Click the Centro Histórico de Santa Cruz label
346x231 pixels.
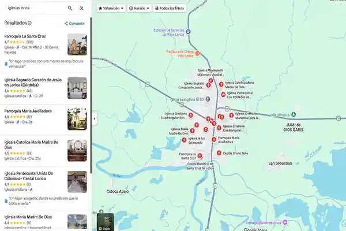click(x=200, y=166)
